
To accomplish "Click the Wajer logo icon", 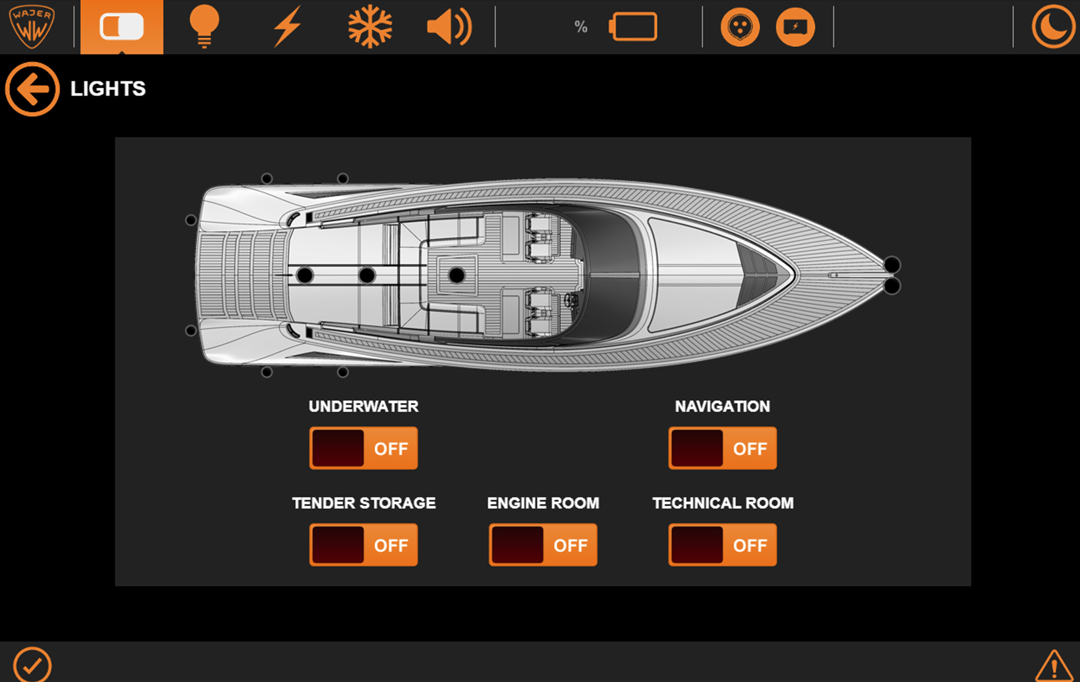I will [32, 26].
